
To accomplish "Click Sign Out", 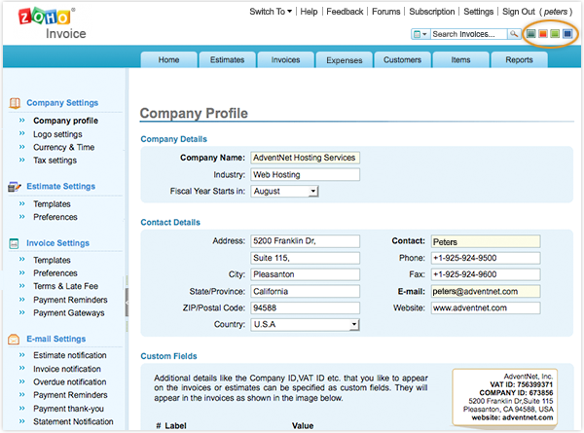I will 519,12.
